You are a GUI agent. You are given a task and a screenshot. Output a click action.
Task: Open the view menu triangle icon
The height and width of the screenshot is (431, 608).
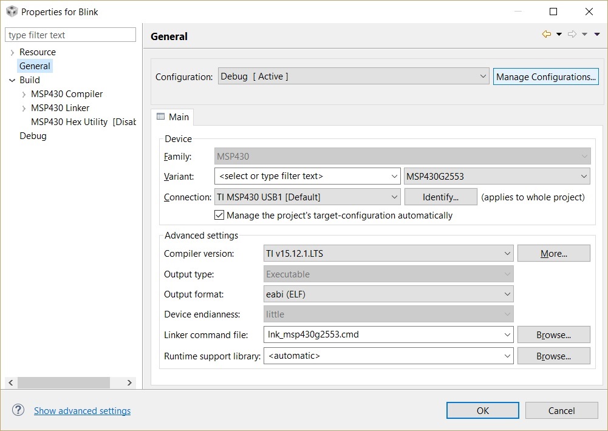597,35
